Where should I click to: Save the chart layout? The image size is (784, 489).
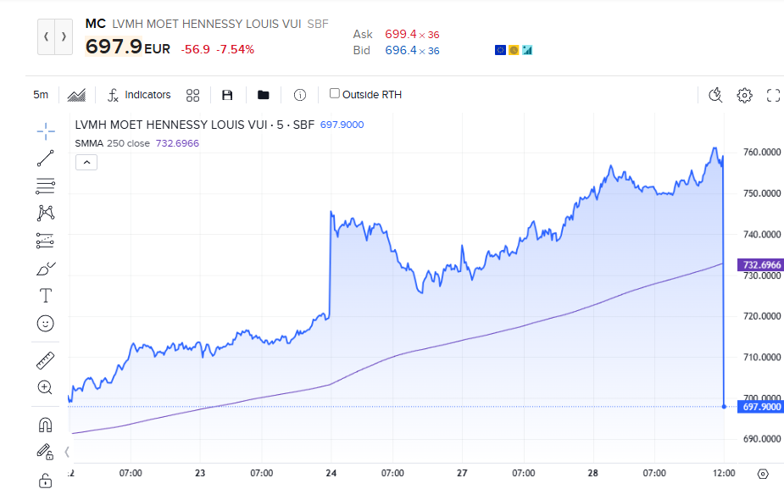click(227, 95)
